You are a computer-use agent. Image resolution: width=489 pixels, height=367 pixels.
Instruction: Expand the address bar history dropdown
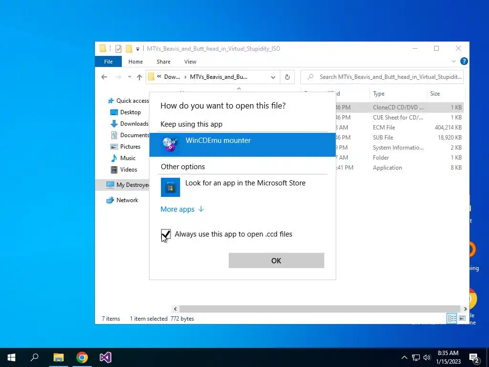273,77
